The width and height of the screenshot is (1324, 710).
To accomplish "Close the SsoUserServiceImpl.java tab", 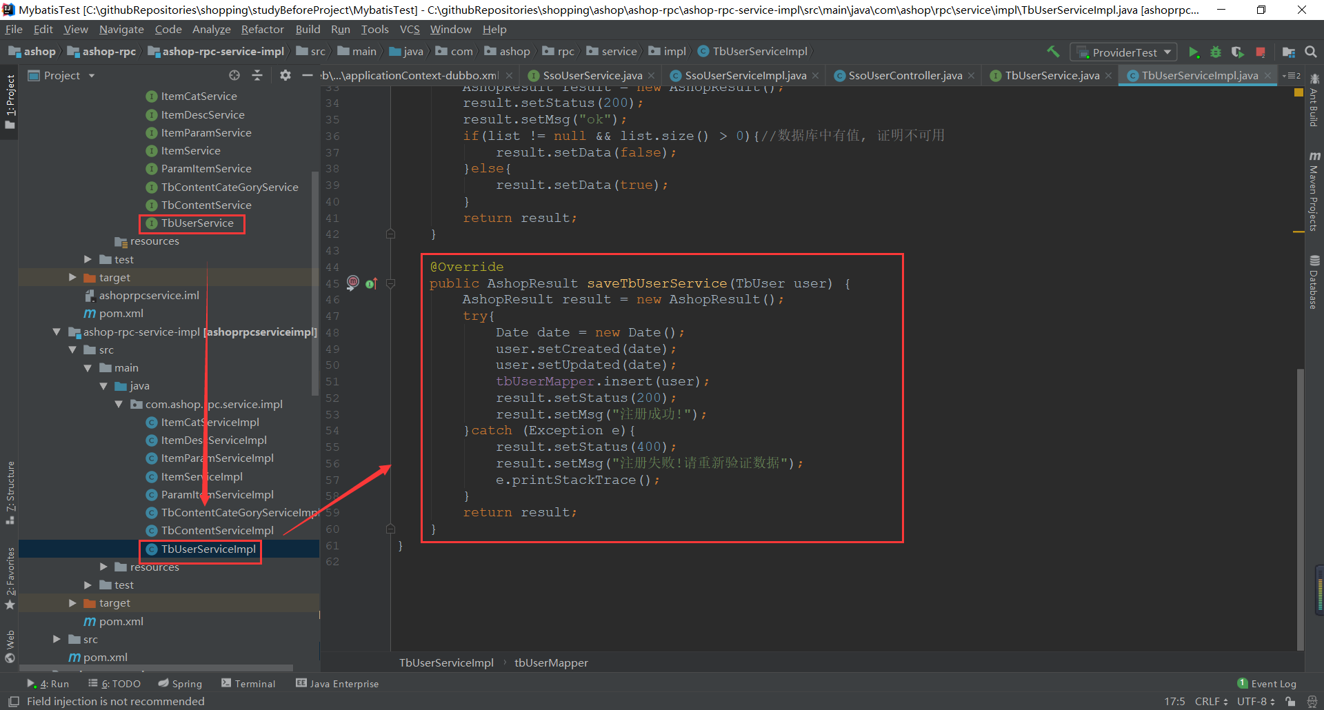I will 816,76.
